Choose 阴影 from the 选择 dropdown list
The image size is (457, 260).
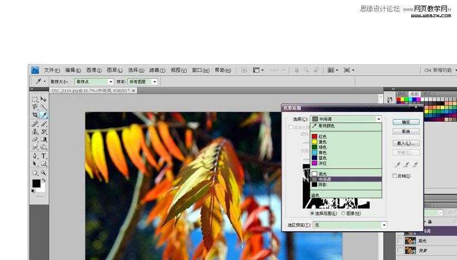point(346,185)
